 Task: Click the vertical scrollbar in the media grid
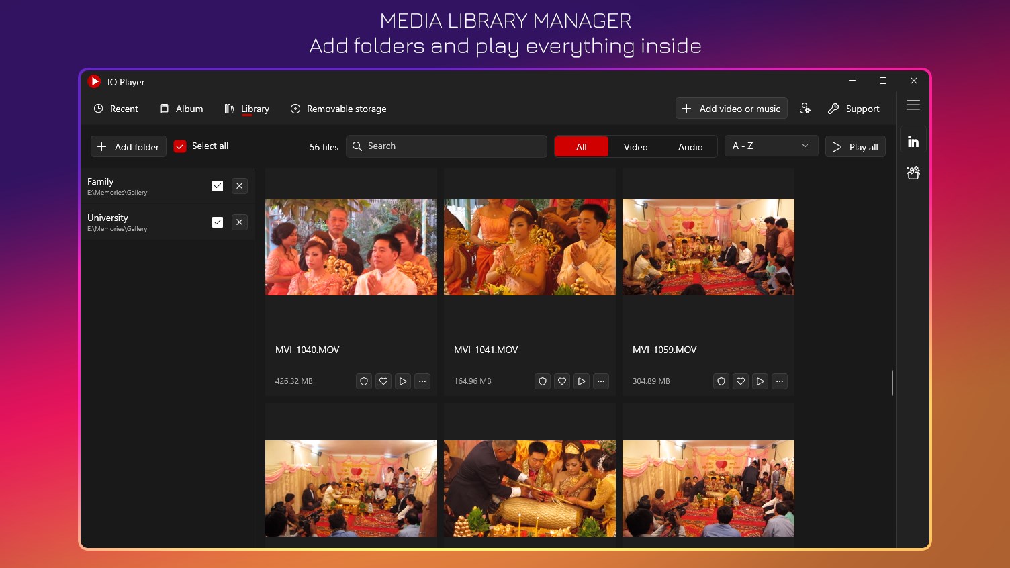(892, 383)
